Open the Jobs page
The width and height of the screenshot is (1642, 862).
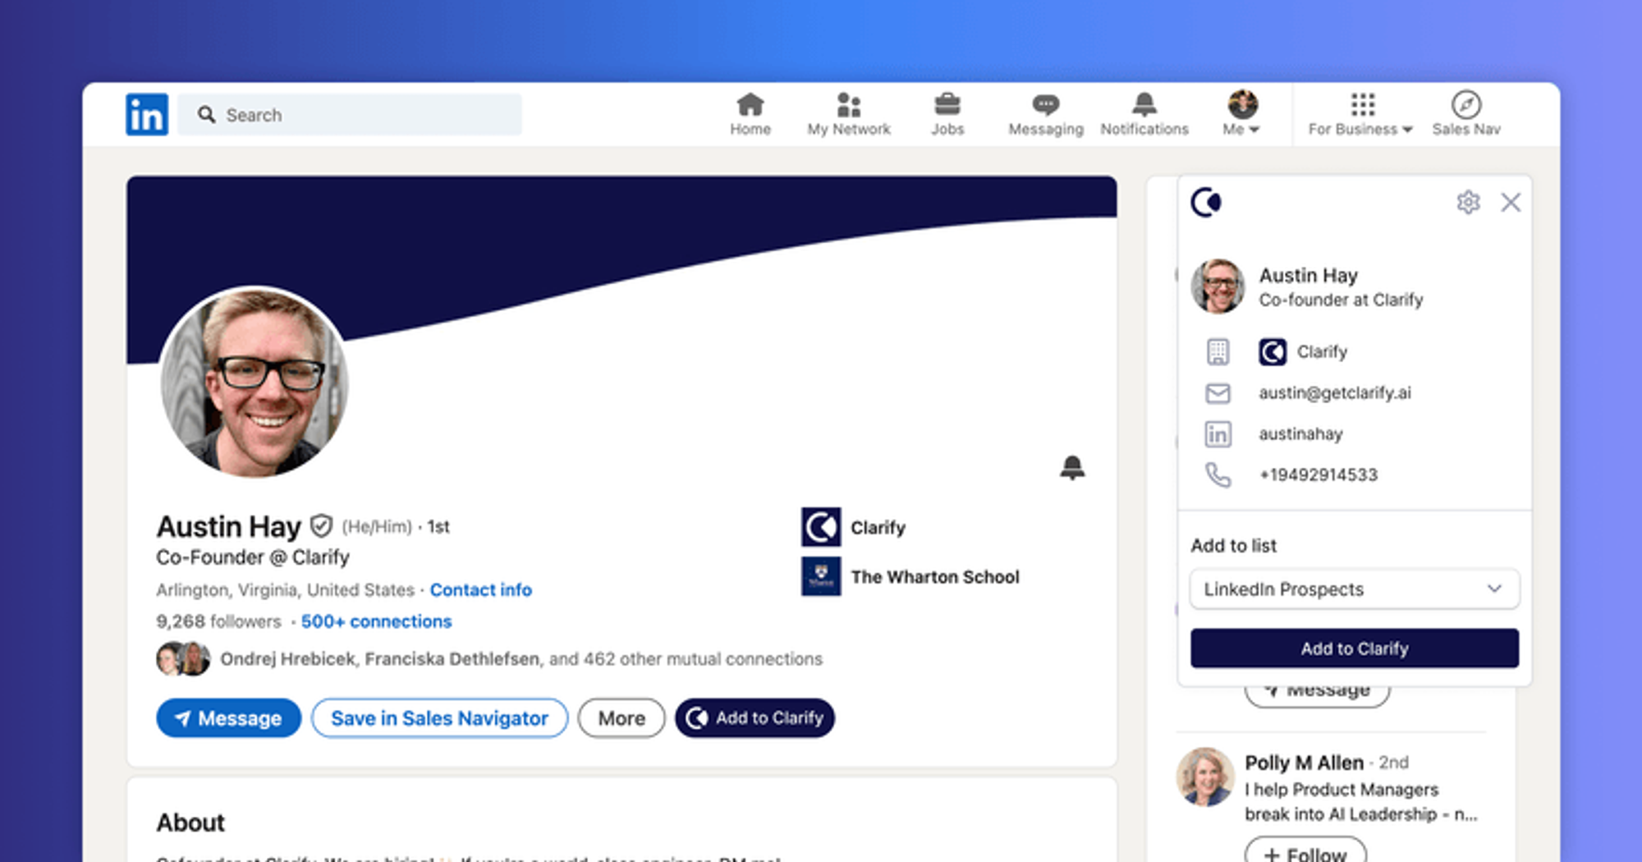tap(947, 114)
